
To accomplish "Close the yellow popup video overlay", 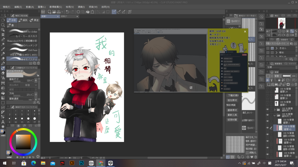I will click(245, 32).
